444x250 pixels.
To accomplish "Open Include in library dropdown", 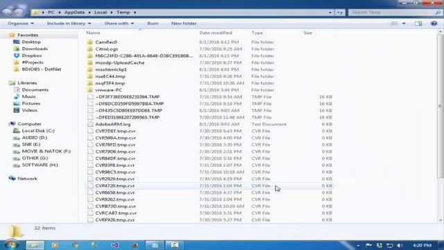I will click(x=69, y=24).
